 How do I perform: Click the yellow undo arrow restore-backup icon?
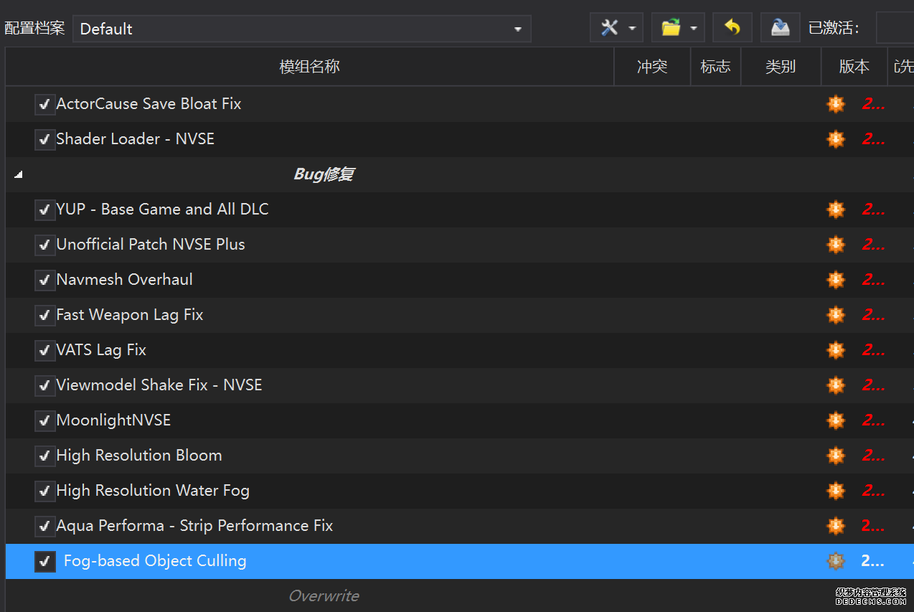732,28
